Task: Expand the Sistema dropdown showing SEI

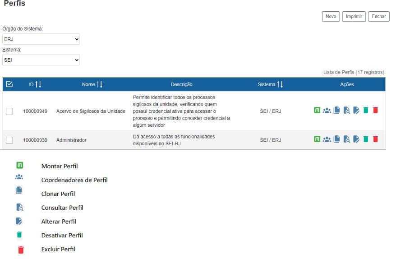Action: [41, 60]
